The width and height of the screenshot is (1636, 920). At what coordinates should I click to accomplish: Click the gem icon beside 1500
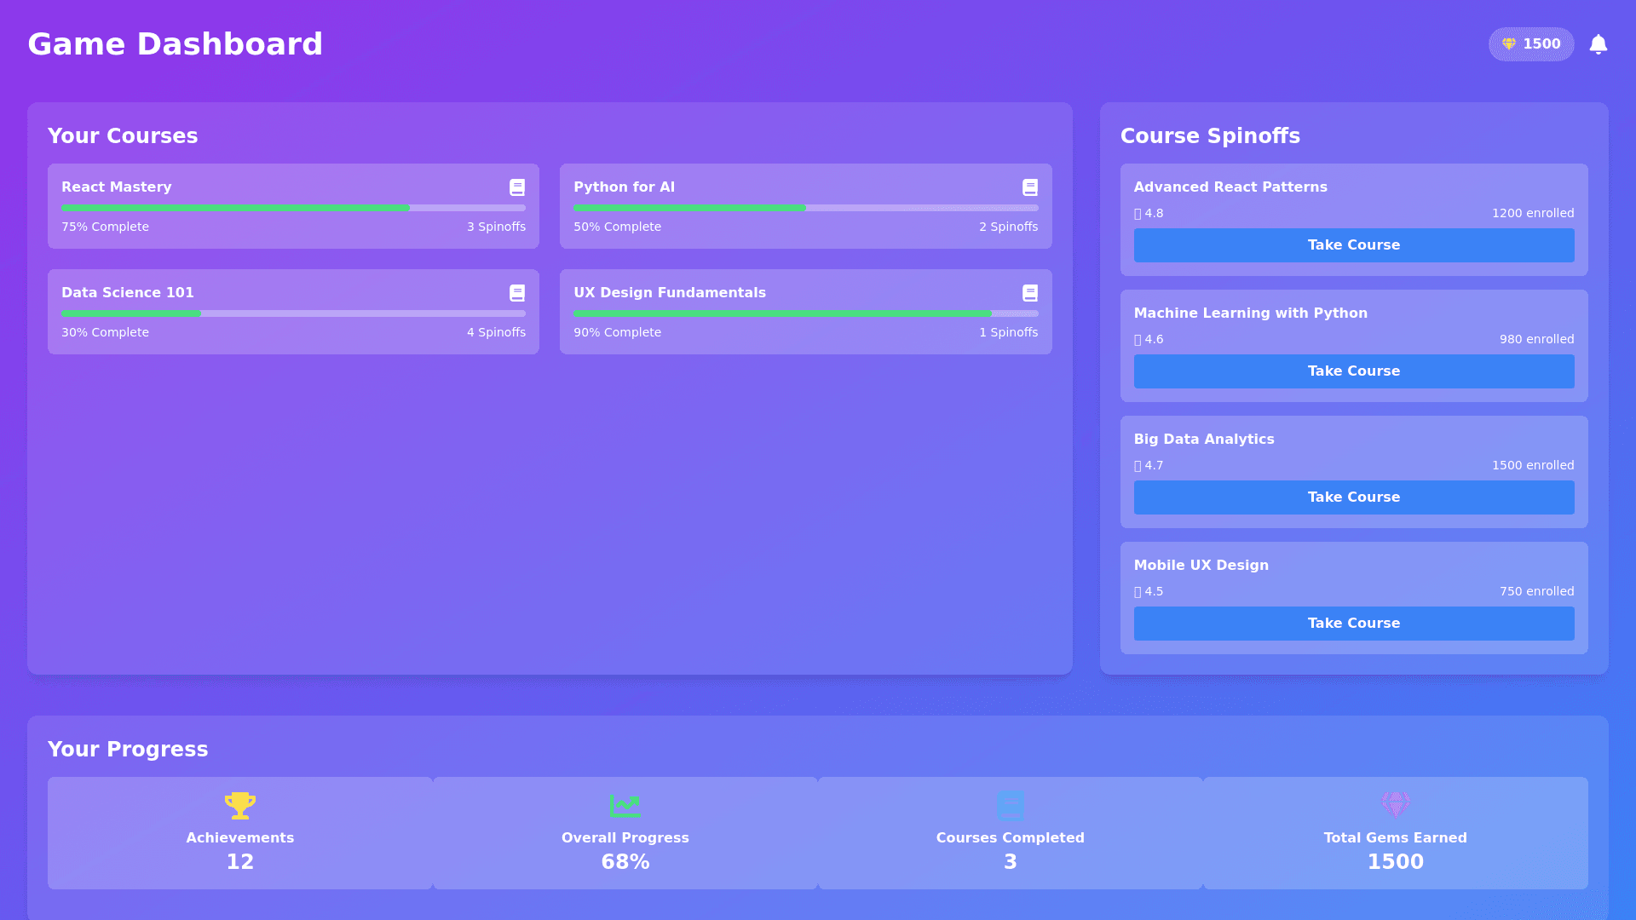(x=1508, y=44)
